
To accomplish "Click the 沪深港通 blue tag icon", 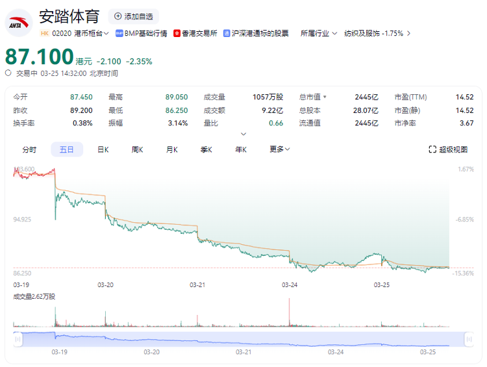I will [x=227, y=33].
